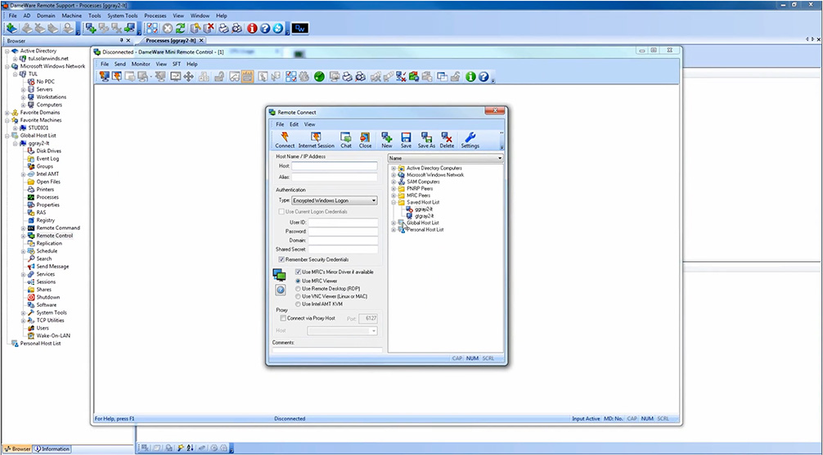823x455 pixels.
Task: Open Chat from Remote Connect toolbar
Action: pos(346,140)
